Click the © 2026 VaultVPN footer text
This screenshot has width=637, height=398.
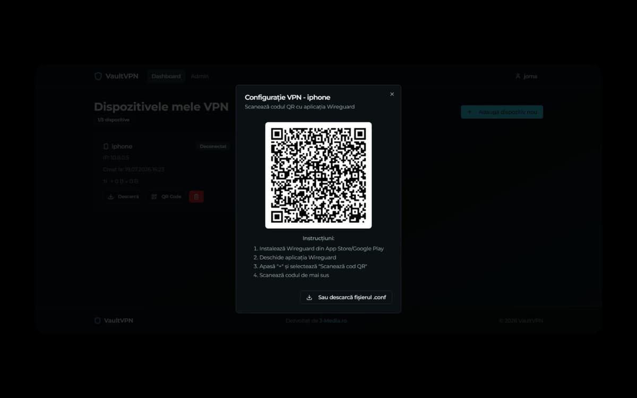(521, 321)
